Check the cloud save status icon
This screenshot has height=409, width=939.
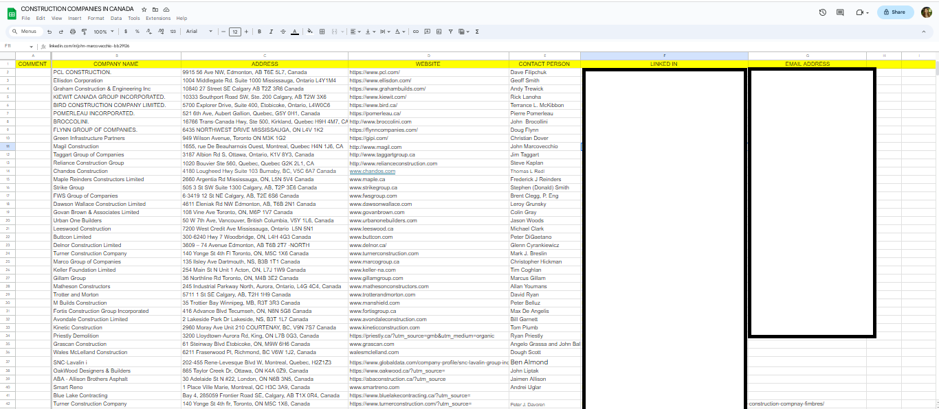pos(166,9)
